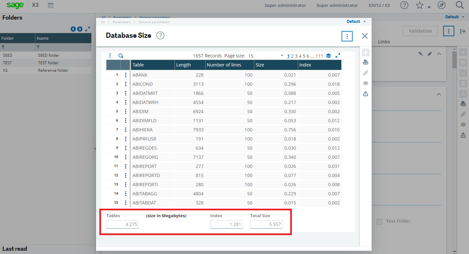Toggle the filter on the Folder column
This screenshot has width=469, height=254.
point(3,47)
